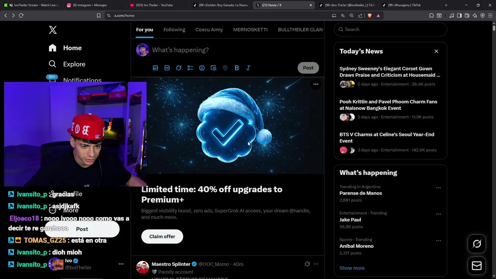496x279 pixels.
Task: Click the Grok enhance icon in composer
Action: (x=179, y=68)
